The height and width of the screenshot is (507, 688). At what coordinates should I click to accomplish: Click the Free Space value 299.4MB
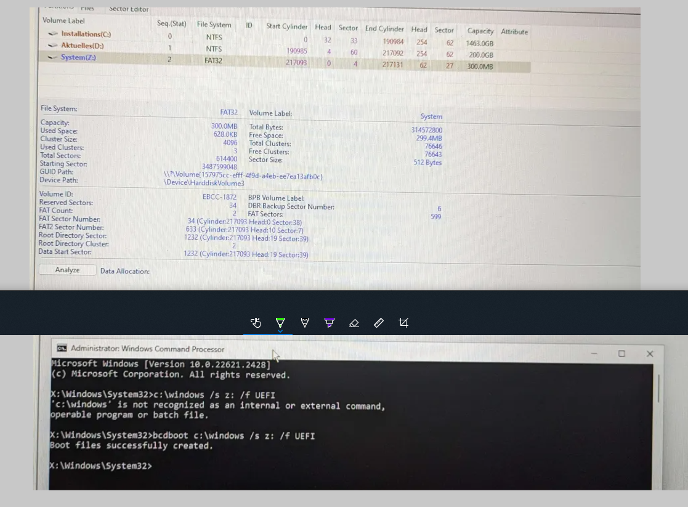click(429, 138)
